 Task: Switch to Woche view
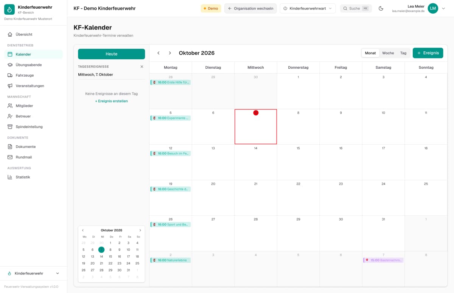[388, 53]
